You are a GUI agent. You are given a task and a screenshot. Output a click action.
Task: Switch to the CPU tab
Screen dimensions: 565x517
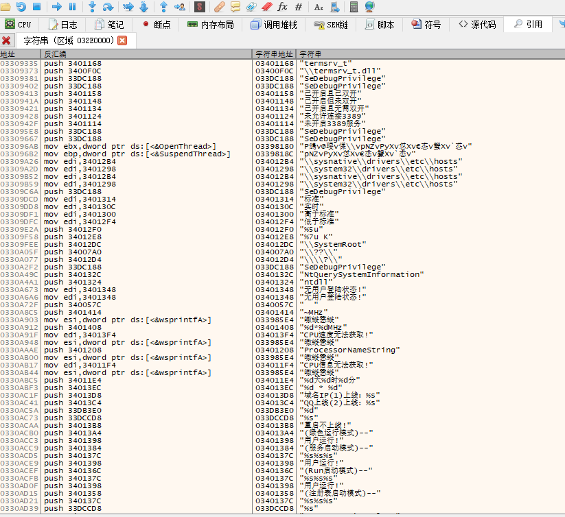tap(19, 25)
